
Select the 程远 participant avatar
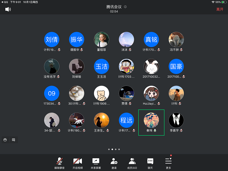click(126, 120)
